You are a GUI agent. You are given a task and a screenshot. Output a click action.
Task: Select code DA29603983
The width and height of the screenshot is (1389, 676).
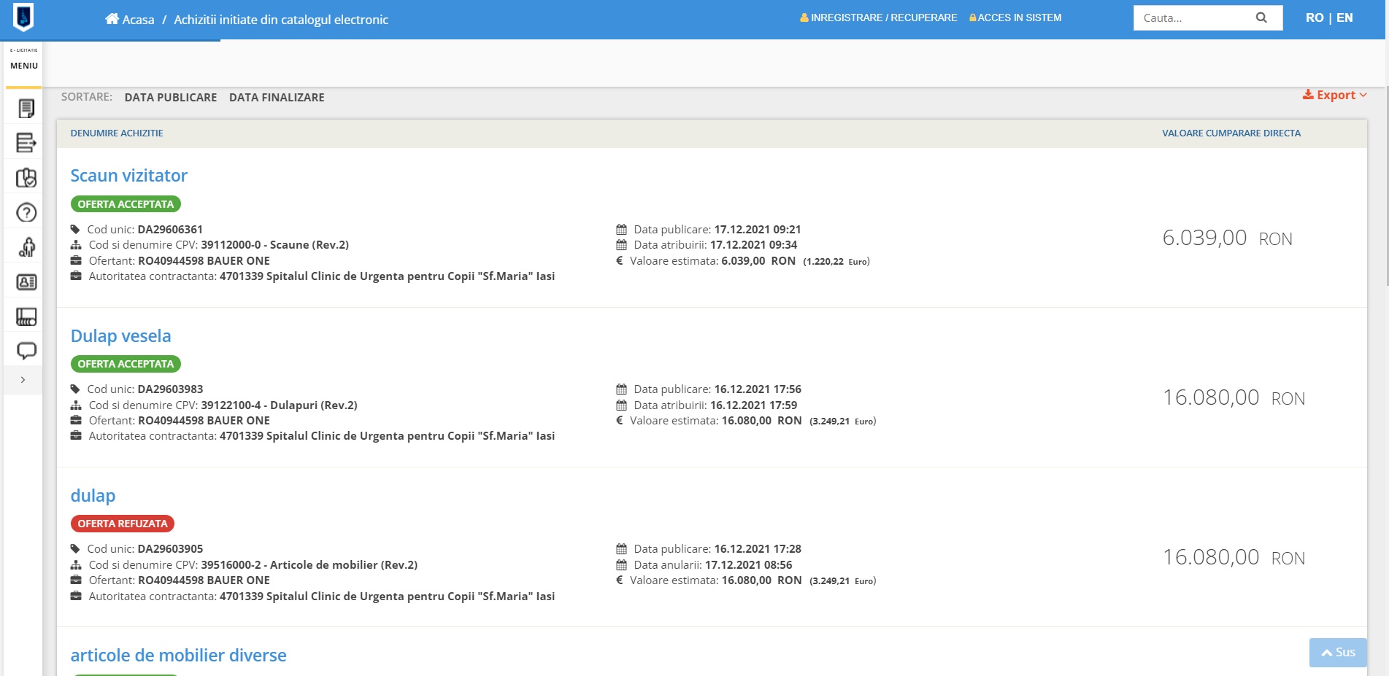pos(170,389)
